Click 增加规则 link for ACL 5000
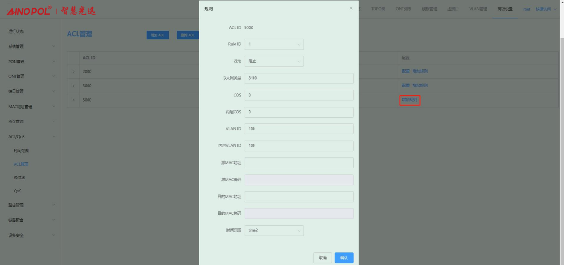Screen dimensions: 564x265 [409, 100]
